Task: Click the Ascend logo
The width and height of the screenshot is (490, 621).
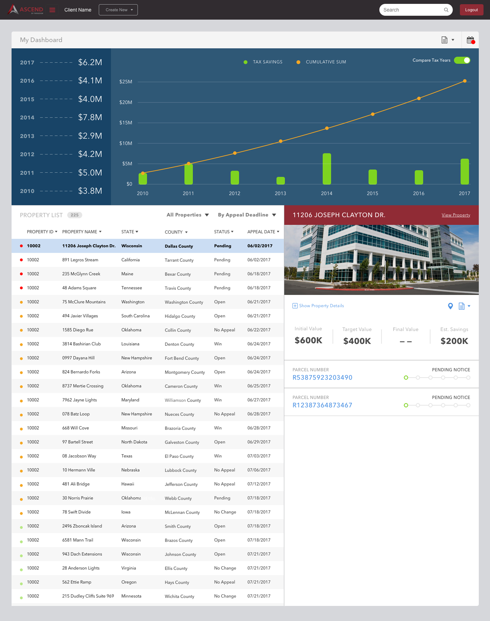Action: coord(26,9)
